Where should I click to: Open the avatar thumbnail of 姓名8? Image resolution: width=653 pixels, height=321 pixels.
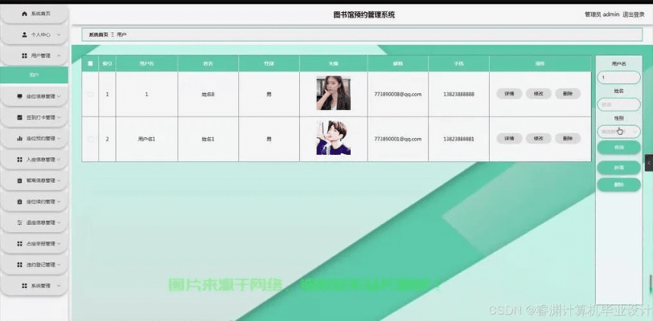(x=333, y=93)
